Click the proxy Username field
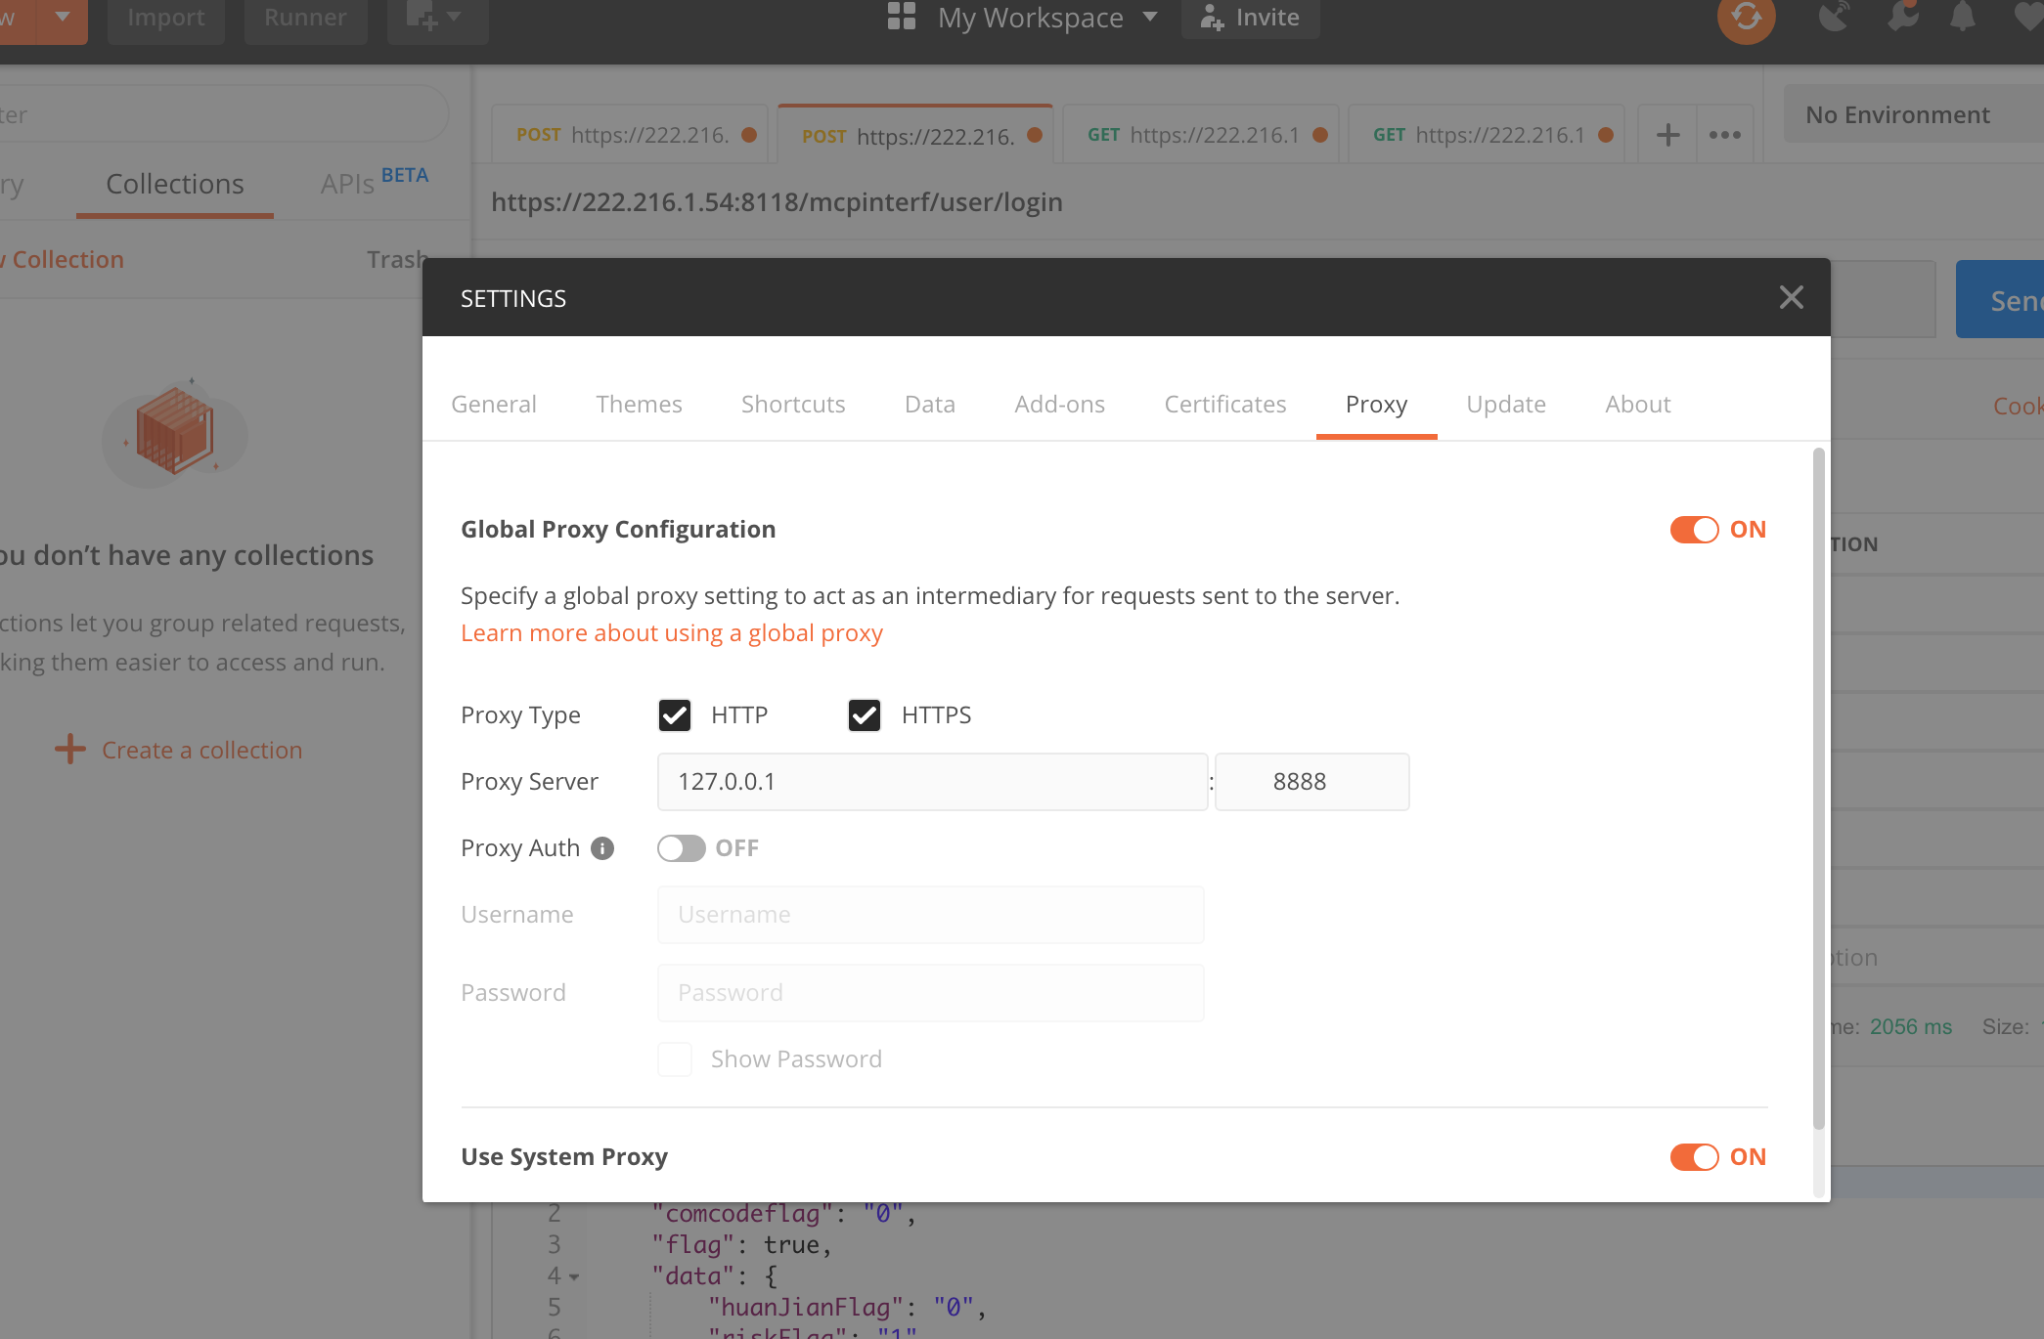Image resolution: width=2044 pixels, height=1339 pixels. (930, 915)
